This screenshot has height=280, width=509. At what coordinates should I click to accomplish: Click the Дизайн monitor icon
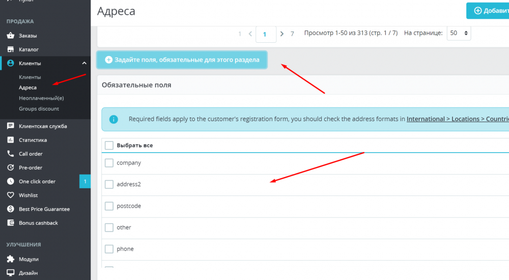pyautogui.click(x=10, y=273)
